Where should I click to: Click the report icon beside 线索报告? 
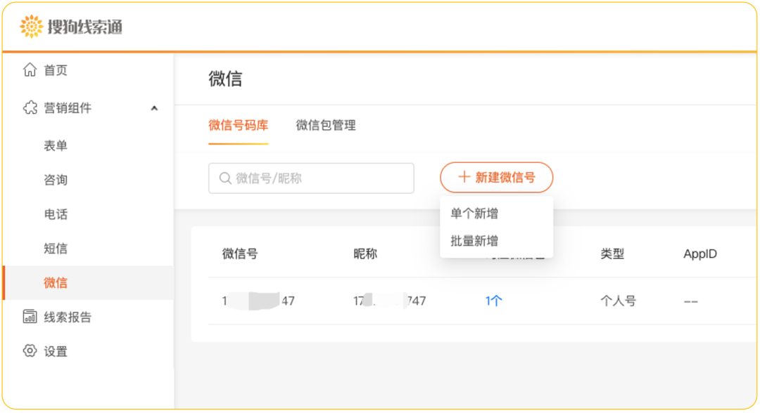pyautogui.click(x=30, y=317)
